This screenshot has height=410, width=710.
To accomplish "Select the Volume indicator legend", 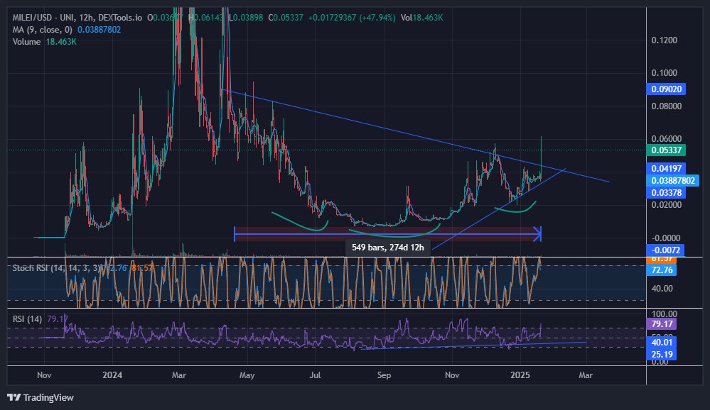I will [26, 42].
